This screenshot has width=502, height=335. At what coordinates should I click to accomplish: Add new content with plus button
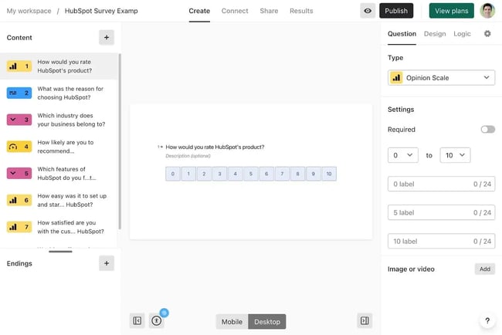point(107,37)
